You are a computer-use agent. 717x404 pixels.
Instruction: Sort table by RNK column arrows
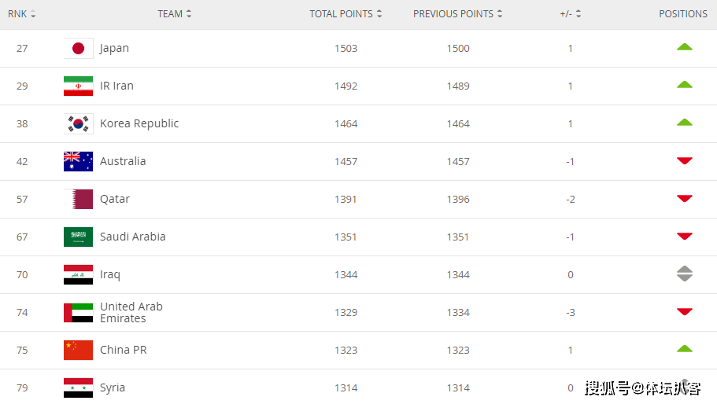[33, 14]
